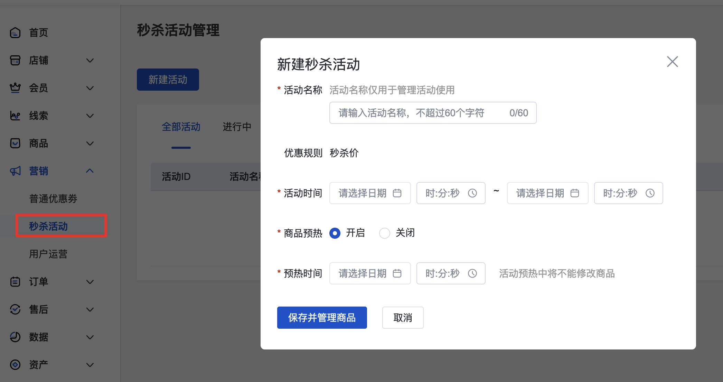
Task: Click calendar icon in 预热时间 date field
Action: [397, 273]
